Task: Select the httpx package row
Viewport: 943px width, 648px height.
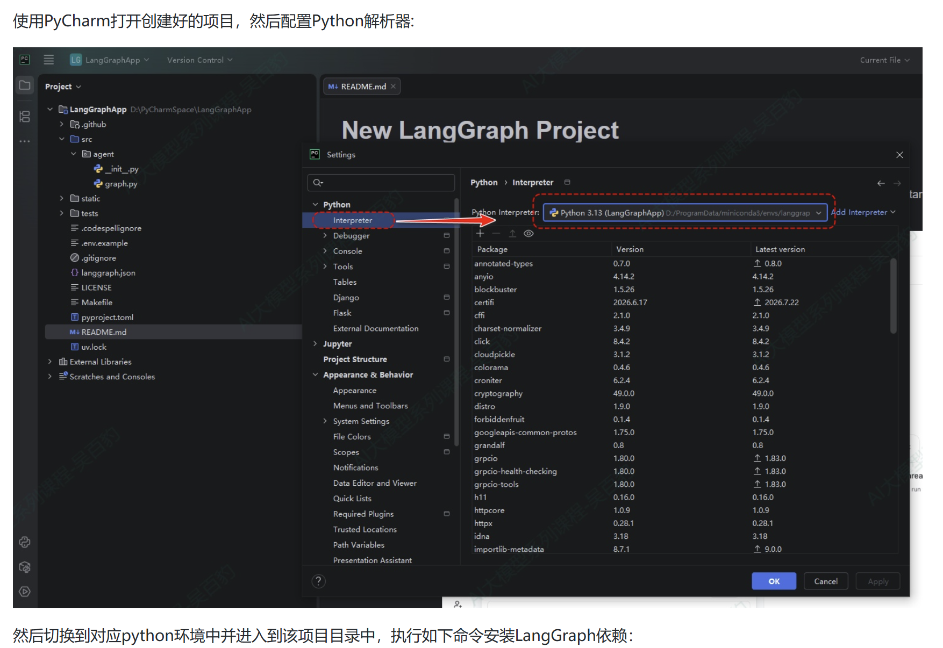Action: coord(681,523)
